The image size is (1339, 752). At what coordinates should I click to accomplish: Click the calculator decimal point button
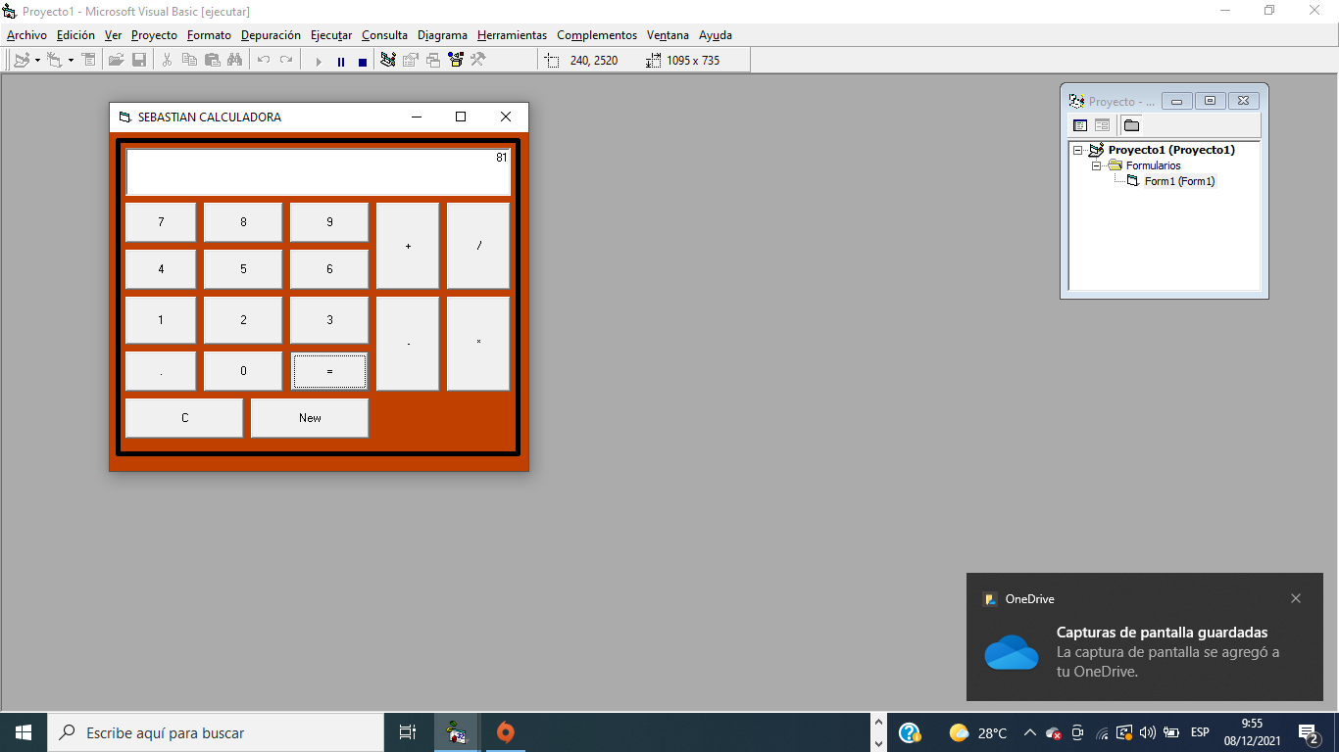[x=161, y=371]
